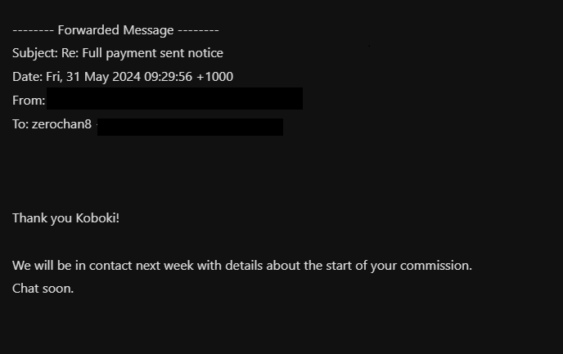The image size is (563, 354).
Task: Click the Forwarded Message header text
Action: (115, 30)
